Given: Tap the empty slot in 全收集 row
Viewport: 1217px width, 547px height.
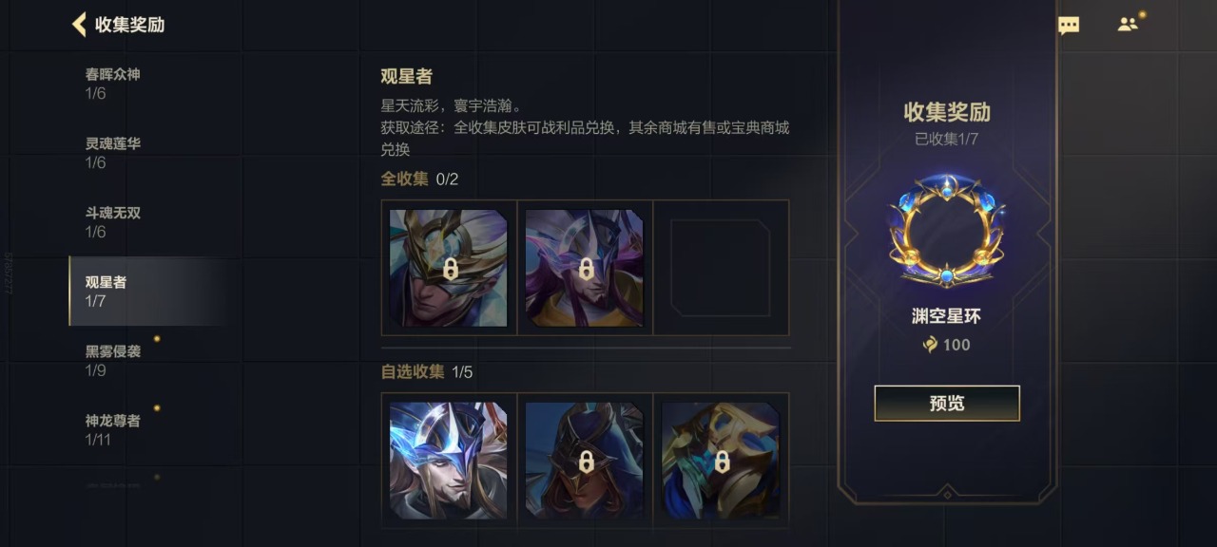Looking at the screenshot, I should click(721, 268).
